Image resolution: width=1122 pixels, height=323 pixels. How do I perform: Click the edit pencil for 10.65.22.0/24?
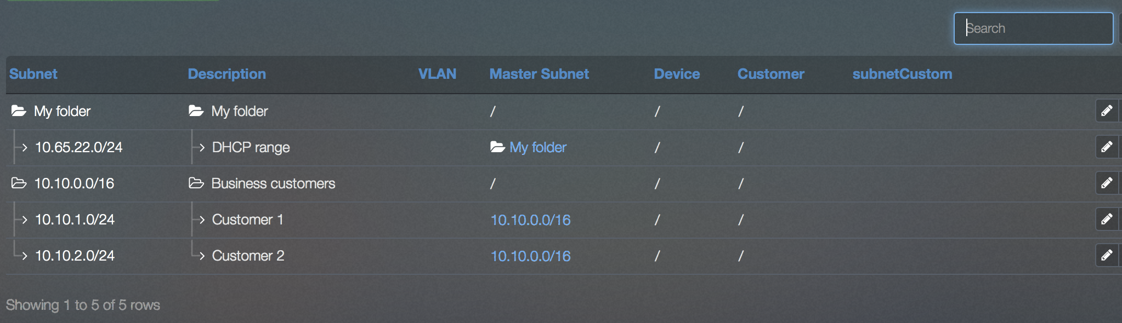click(1107, 147)
